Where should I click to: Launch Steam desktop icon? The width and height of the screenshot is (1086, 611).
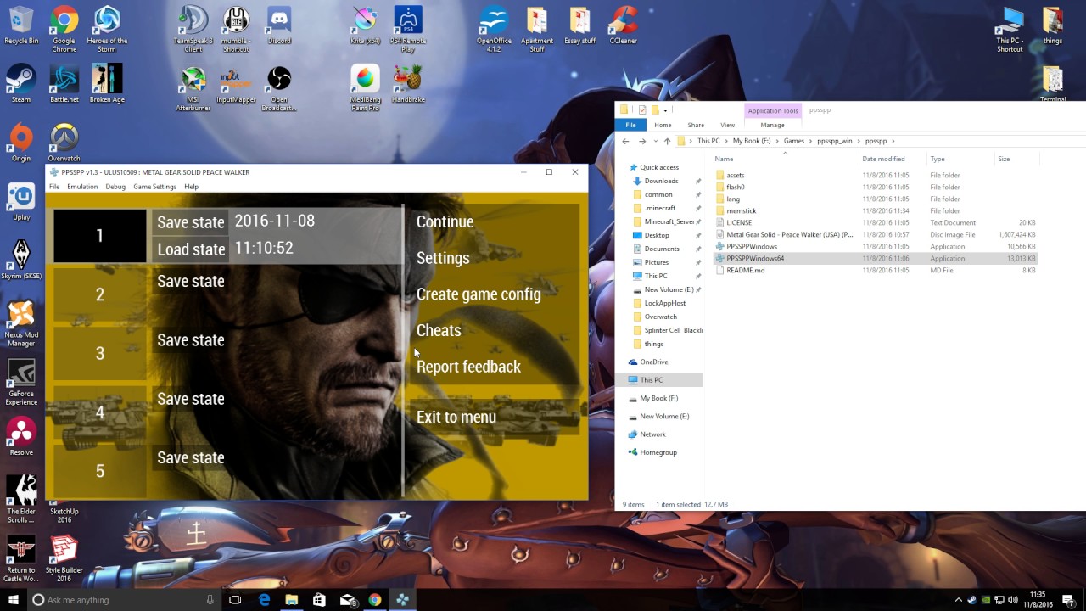point(21,84)
